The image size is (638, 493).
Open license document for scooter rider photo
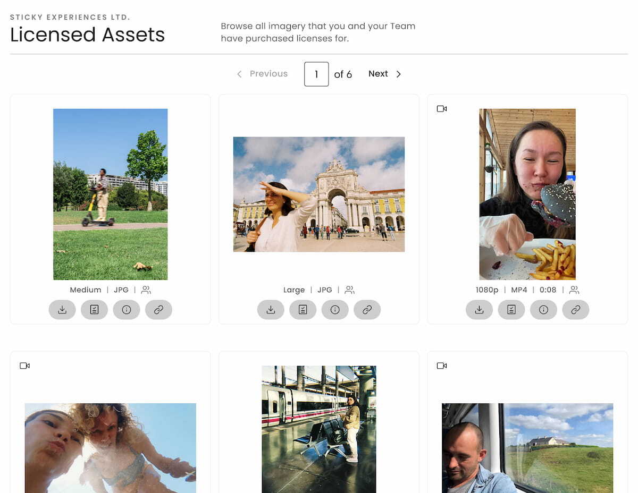click(x=94, y=310)
